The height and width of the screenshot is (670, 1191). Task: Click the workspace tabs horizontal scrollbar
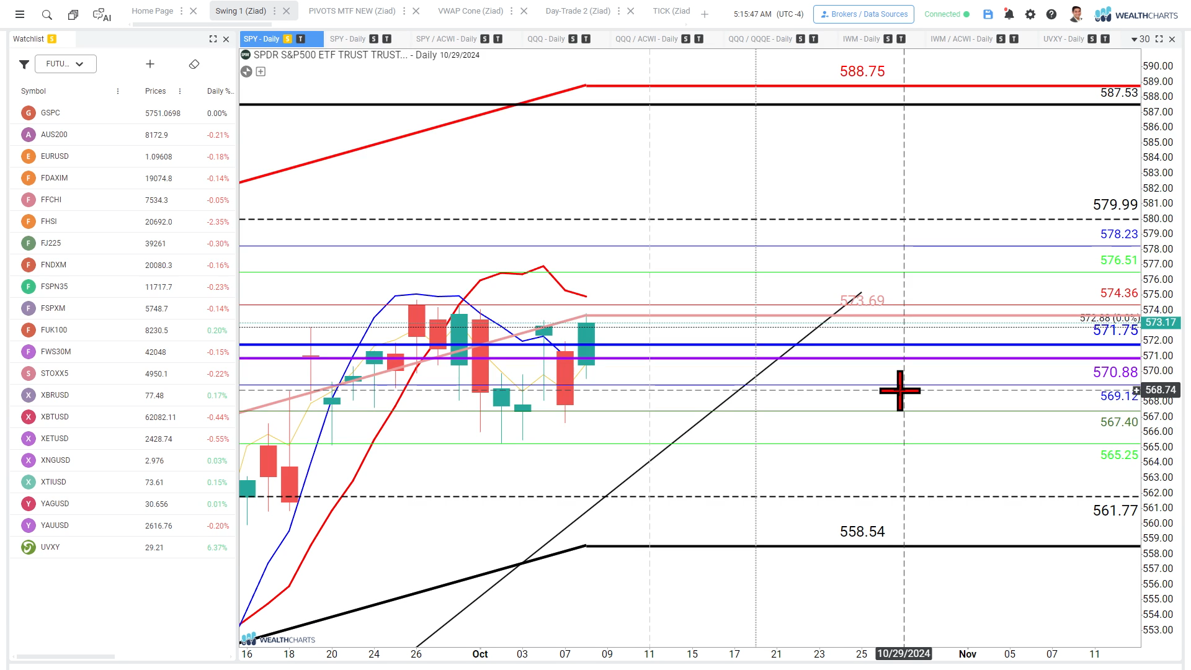(202, 25)
